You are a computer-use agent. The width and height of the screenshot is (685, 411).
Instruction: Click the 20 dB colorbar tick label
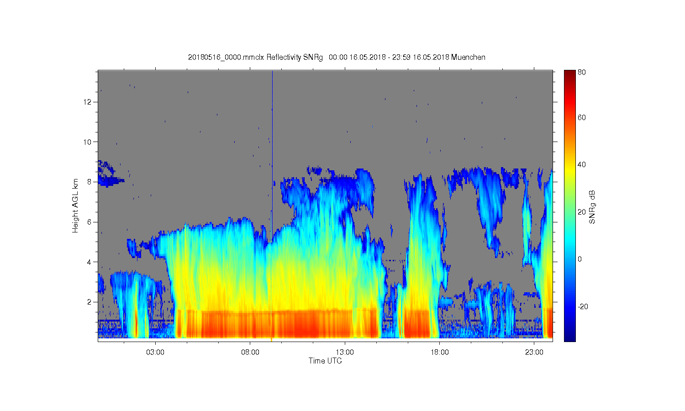coord(582,212)
